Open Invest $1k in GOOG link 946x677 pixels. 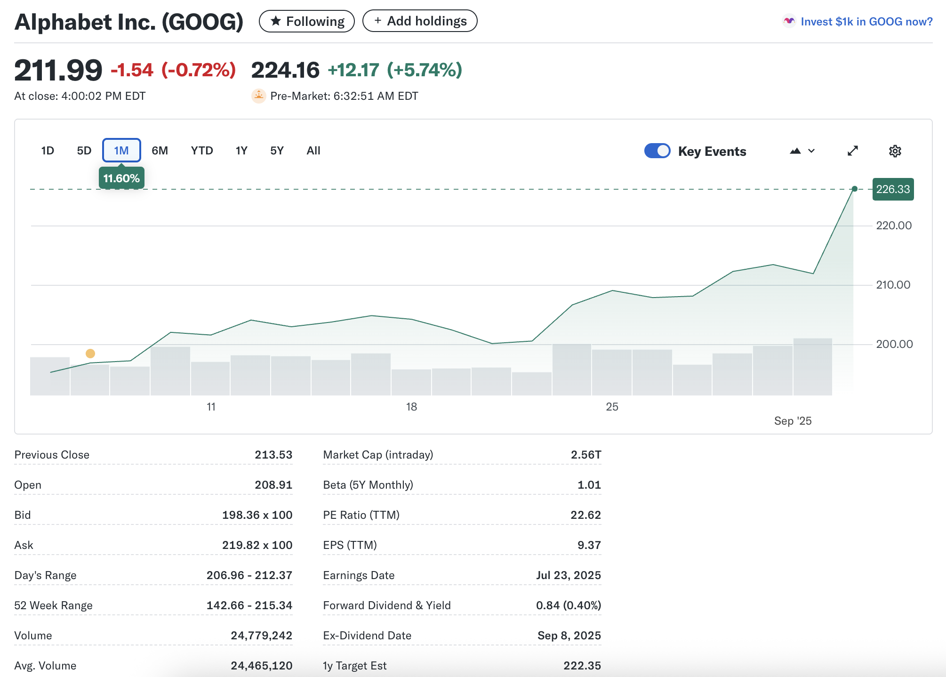pyautogui.click(x=866, y=22)
